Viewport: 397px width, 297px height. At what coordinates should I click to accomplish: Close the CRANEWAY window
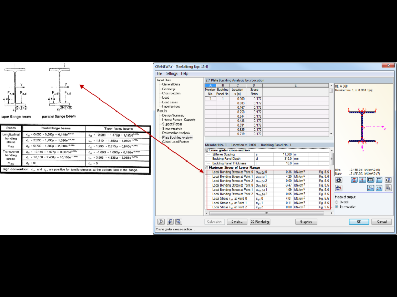click(x=389, y=66)
